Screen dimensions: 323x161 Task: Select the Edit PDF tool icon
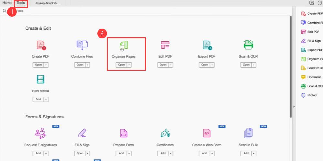[165, 45]
